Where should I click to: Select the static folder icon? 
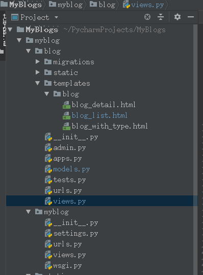coord(47,72)
